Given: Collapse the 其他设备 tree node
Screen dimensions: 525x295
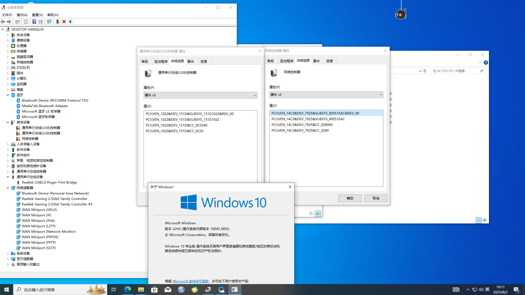Looking at the screenshot, I should [8, 122].
